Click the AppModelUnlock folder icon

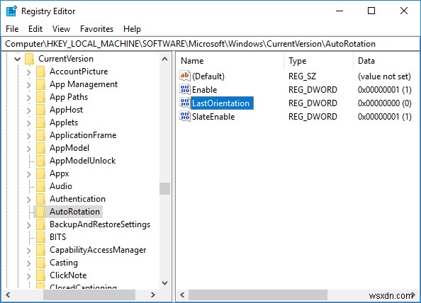pos(40,161)
